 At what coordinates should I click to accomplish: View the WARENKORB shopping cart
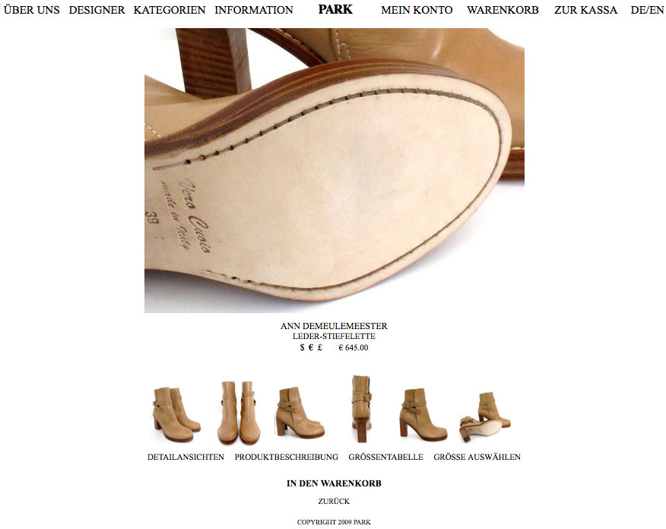coord(503,10)
